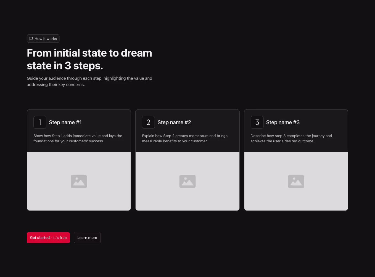
Task: Select the number 1 step badge
Action: [40, 122]
